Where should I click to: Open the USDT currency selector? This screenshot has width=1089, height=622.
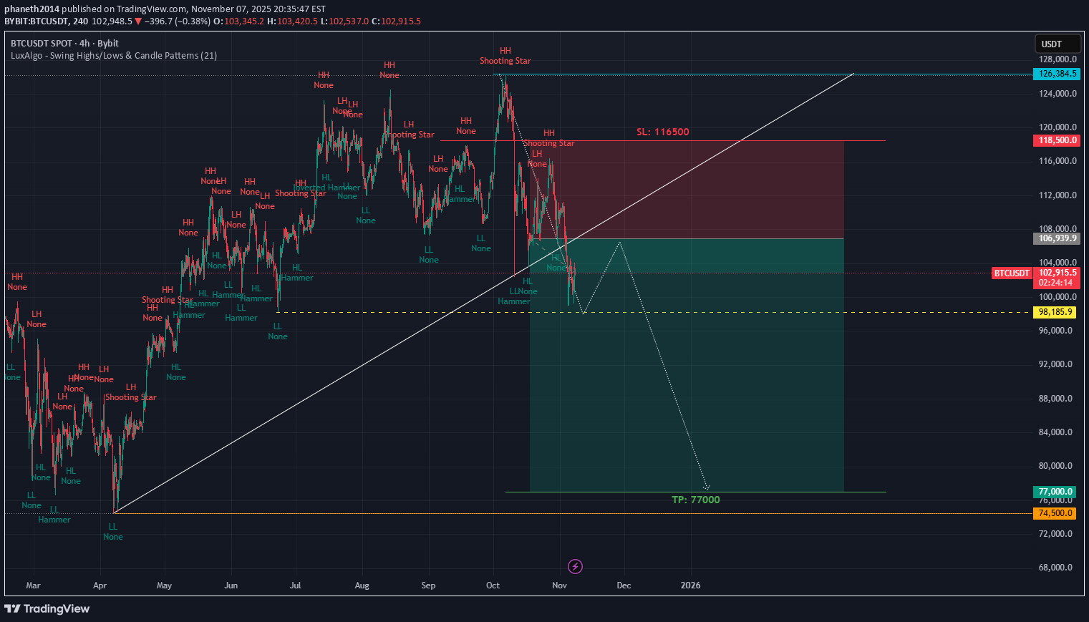1057,44
